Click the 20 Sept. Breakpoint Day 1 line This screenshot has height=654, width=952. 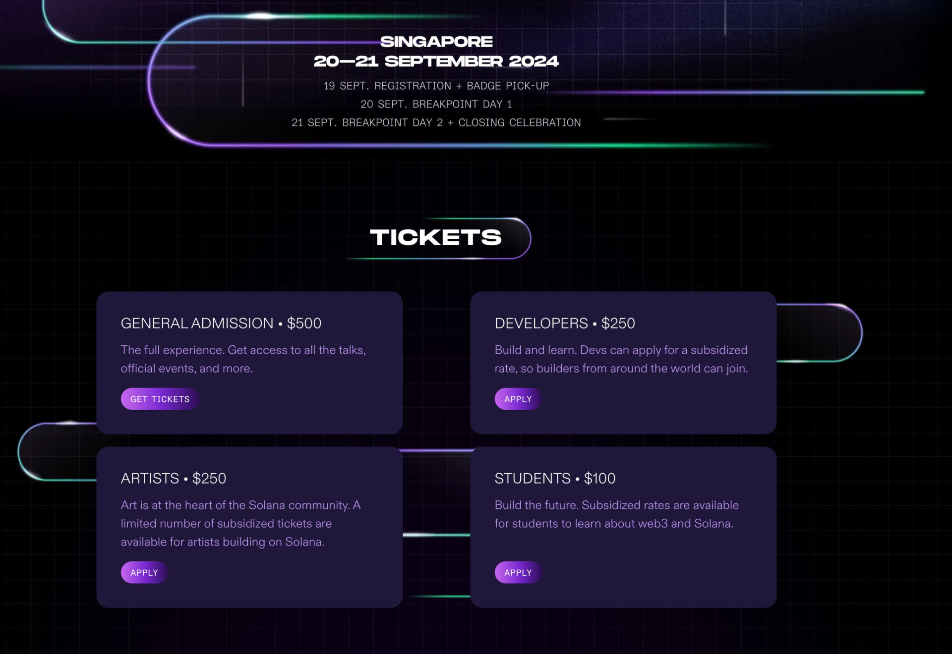(x=436, y=104)
